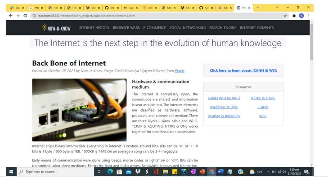Close the Slack browser tab

(23, 8)
